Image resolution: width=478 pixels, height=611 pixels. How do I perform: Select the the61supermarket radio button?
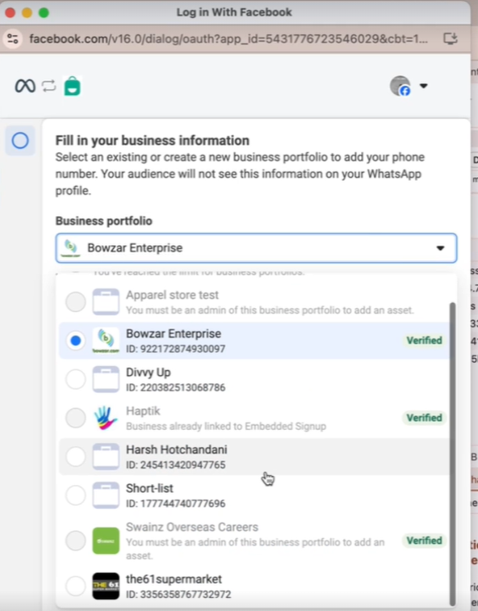[75, 586]
